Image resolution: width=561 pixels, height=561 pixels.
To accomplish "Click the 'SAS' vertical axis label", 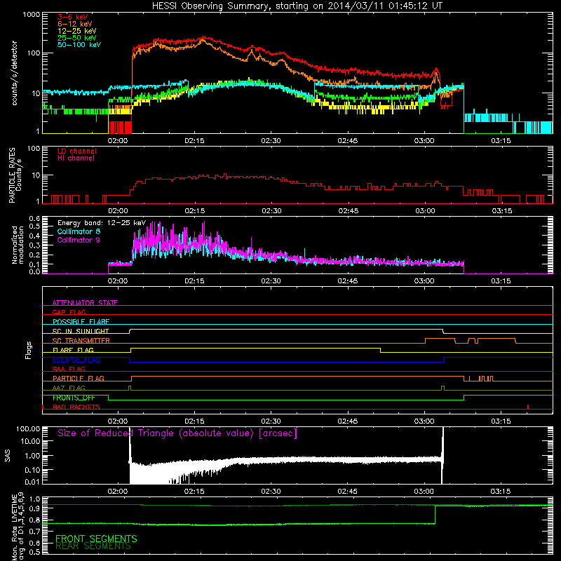I will (x=8, y=456).
